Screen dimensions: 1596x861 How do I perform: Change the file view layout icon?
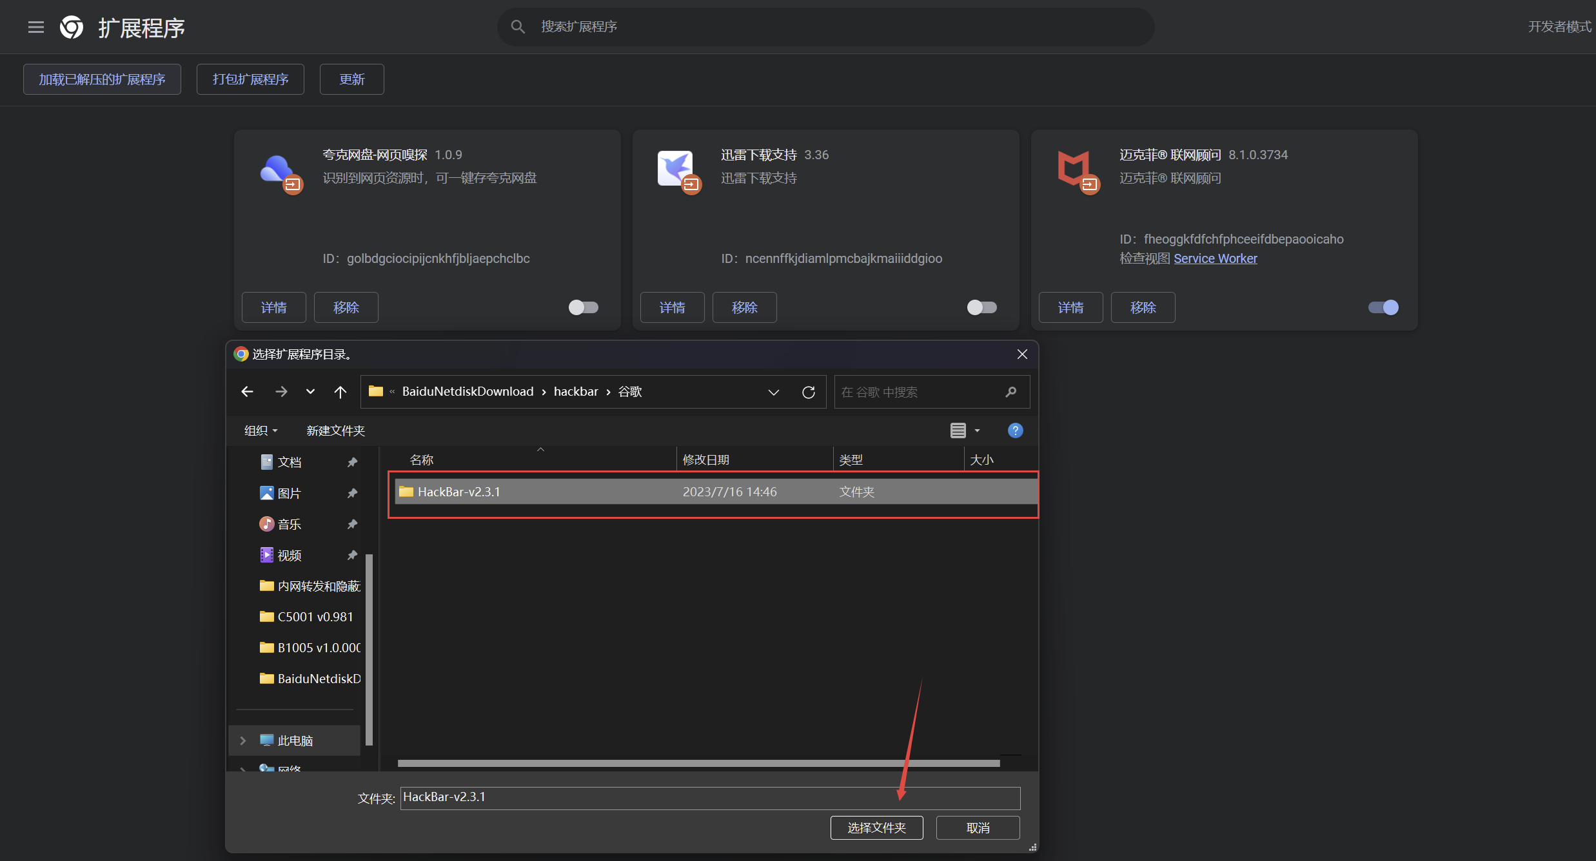tap(958, 430)
